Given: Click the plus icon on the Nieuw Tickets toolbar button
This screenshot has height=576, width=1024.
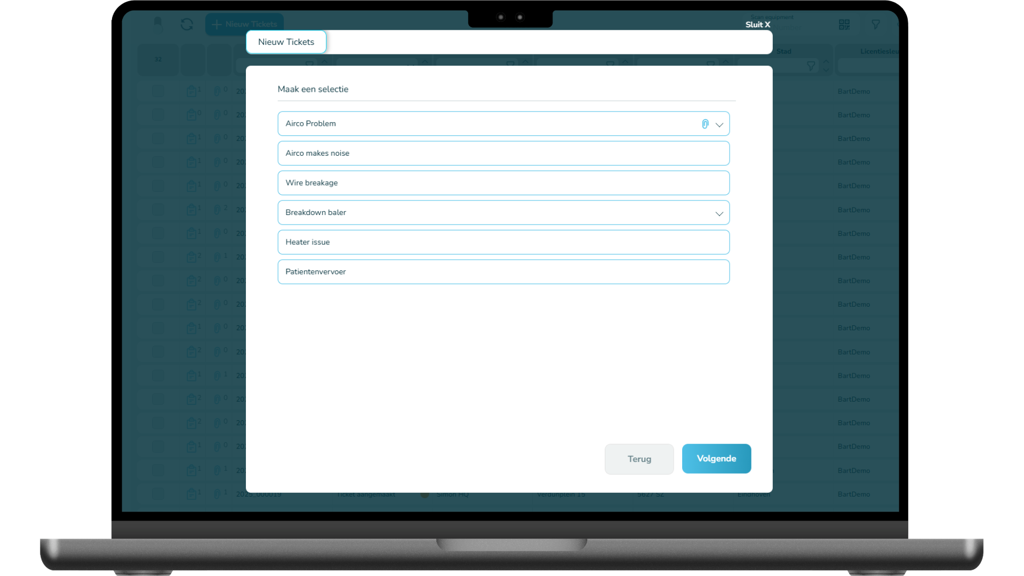Looking at the screenshot, I should (x=217, y=25).
